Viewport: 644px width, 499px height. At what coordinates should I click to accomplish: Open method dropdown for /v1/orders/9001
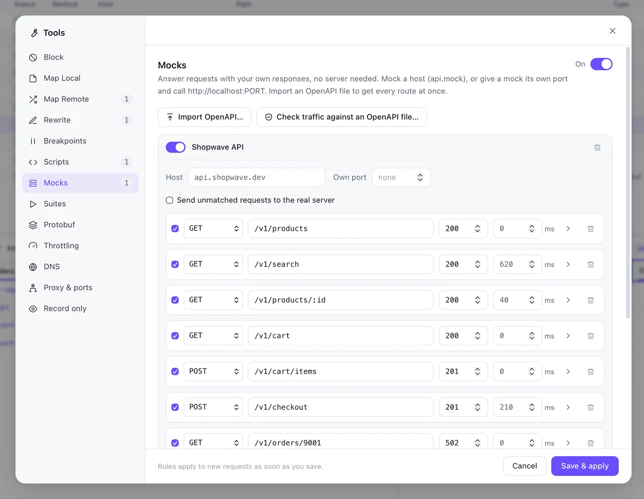click(213, 442)
